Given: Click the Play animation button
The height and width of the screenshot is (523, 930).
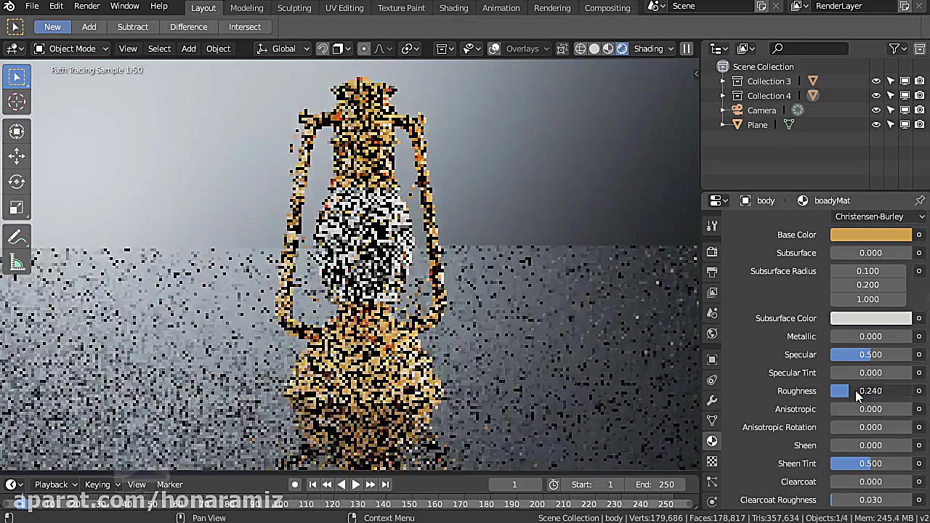Looking at the screenshot, I should tap(355, 485).
